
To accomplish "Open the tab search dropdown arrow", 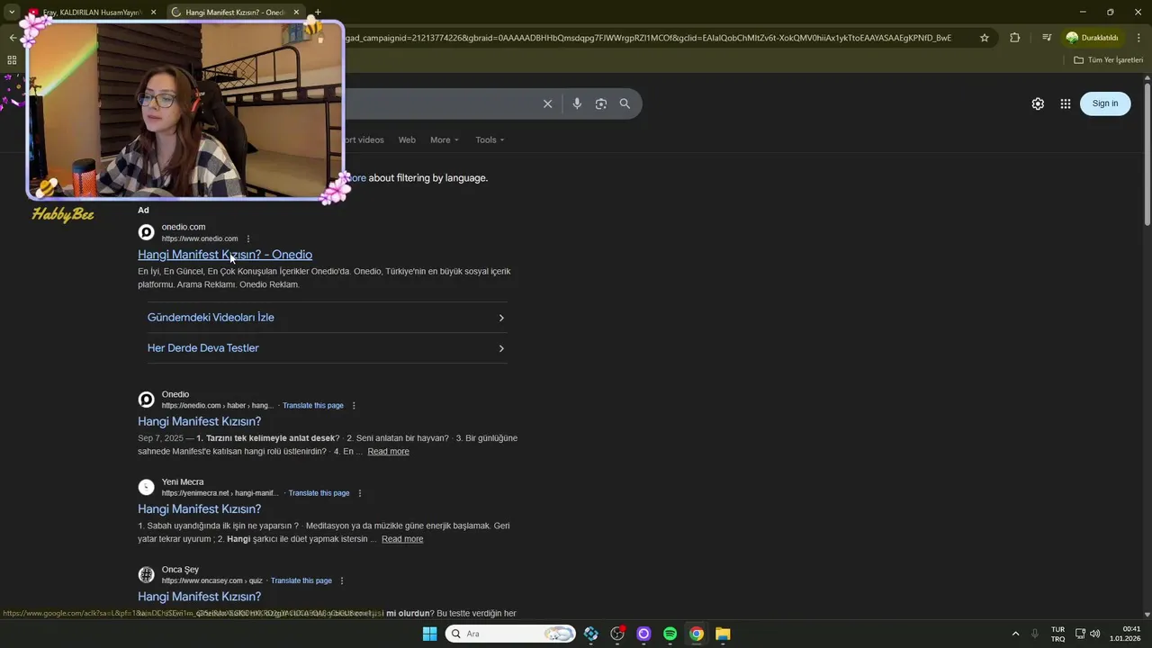I will coord(12,12).
